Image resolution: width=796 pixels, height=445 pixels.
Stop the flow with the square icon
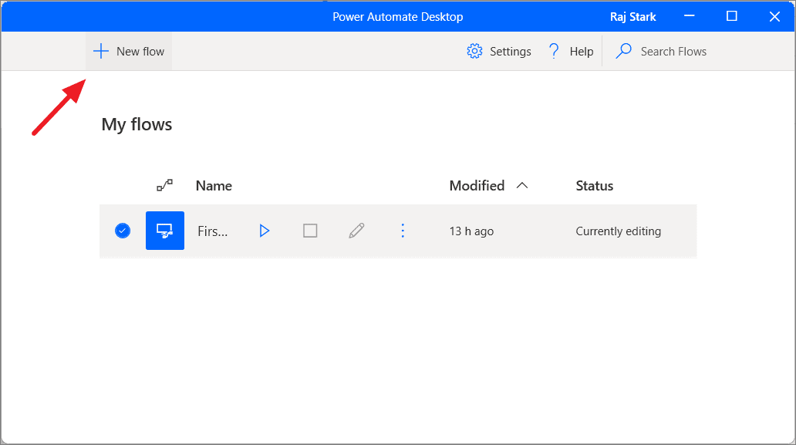310,231
